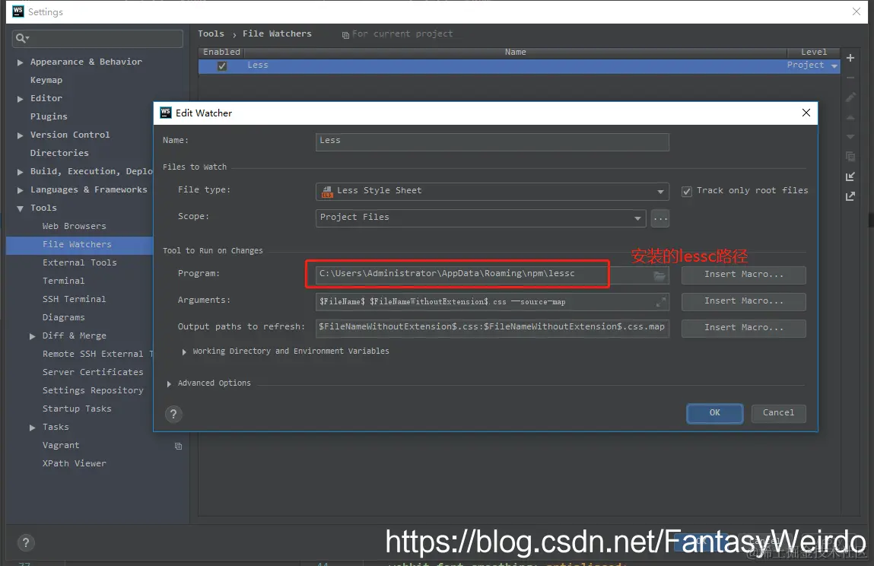
Task: Click the project-level icon next to Vagrant
Action: (178, 446)
